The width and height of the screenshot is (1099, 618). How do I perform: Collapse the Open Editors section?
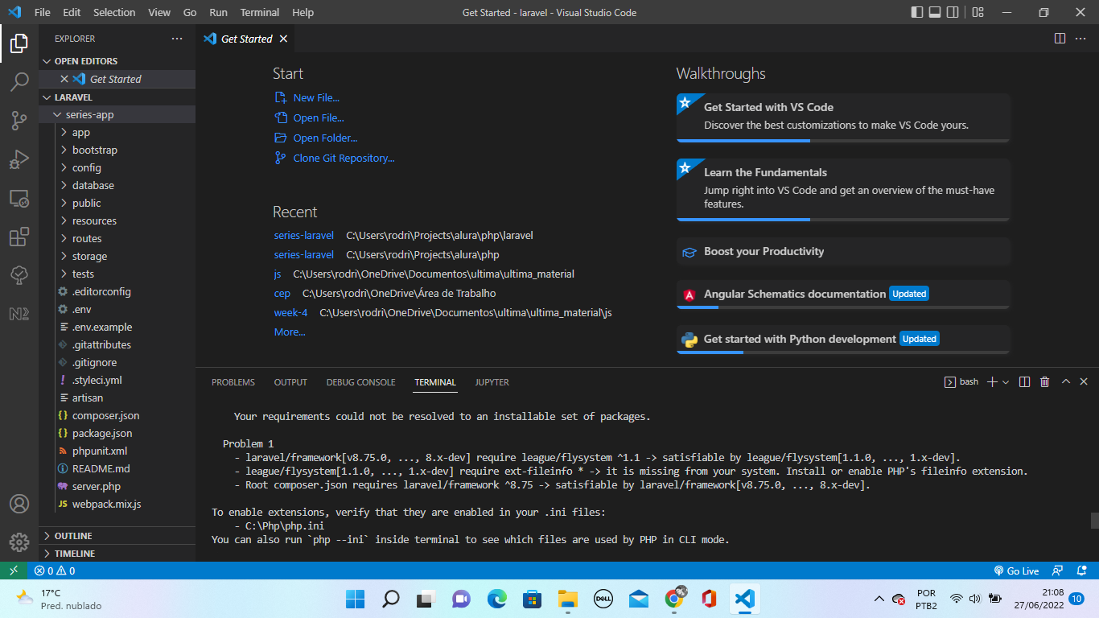[x=117, y=61]
